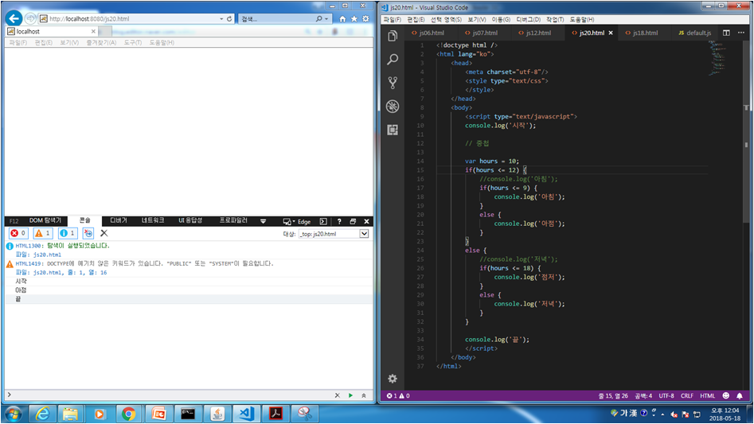Viewport: 754px width, 424px height.
Task: Open the Extensions view in VS Code
Action: pyautogui.click(x=393, y=130)
